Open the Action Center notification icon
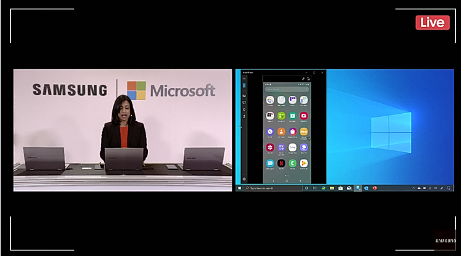The width and height of the screenshot is (461, 256). [449, 188]
